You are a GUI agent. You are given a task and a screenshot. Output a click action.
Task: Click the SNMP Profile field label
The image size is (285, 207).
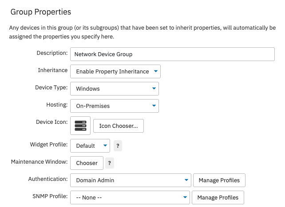[x=48, y=196]
